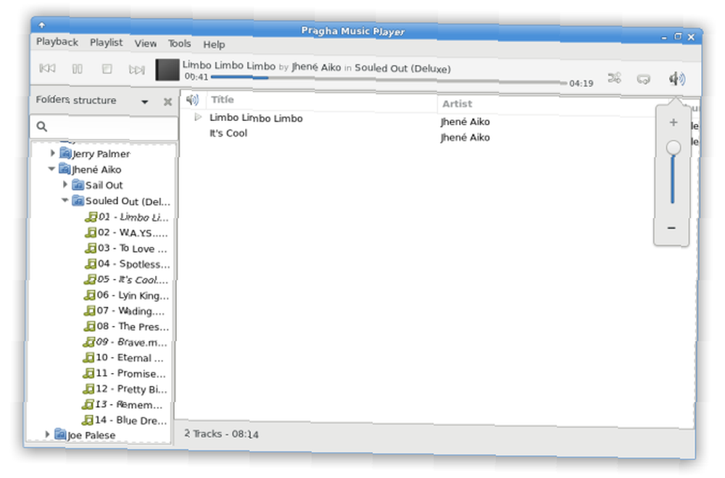
Task: Select the Souled Out (Del... folder
Action: point(121,201)
